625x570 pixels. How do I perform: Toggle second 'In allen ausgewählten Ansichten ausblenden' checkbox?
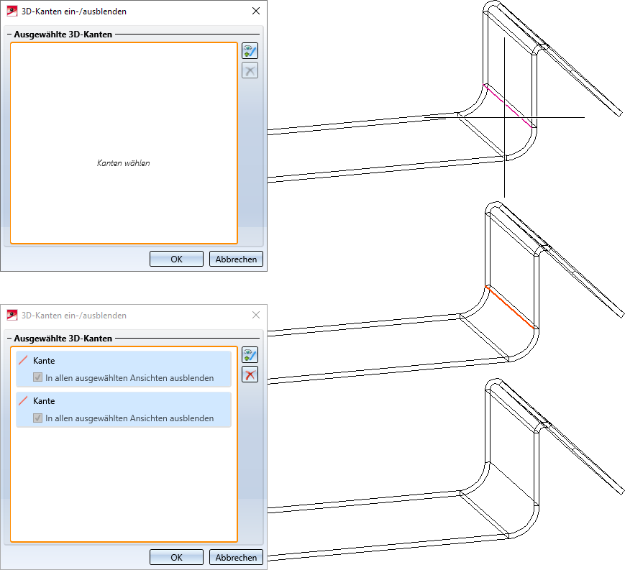coord(38,418)
